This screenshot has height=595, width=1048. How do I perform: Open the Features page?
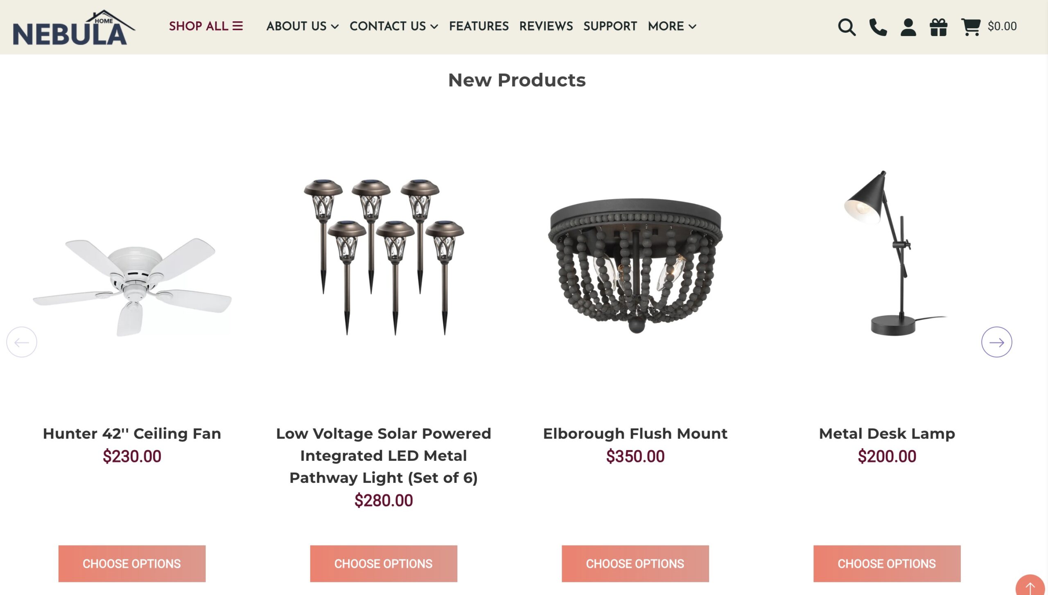pyautogui.click(x=479, y=26)
